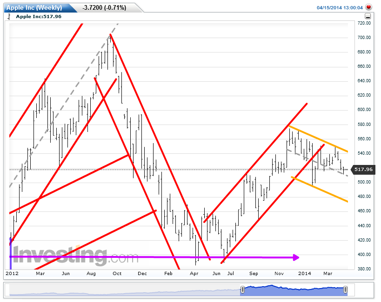Click the red record indicator icon

[x=368, y=7]
